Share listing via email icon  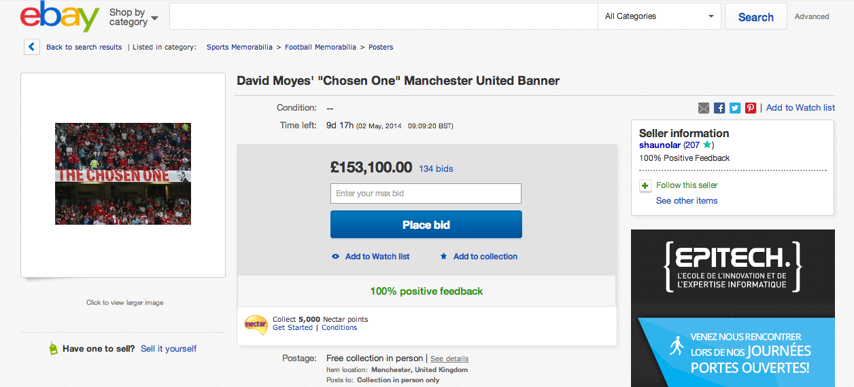coord(704,108)
